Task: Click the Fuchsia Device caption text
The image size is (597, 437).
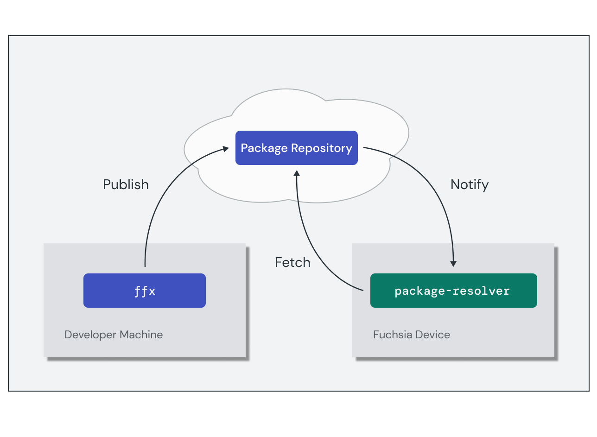Action: point(411,335)
